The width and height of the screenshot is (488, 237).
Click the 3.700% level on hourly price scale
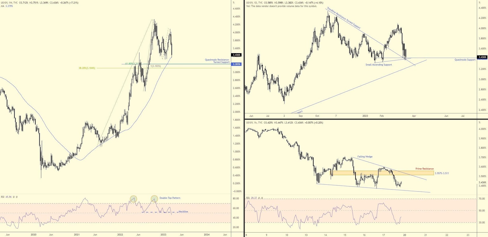pyautogui.click(x=482, y=157)
